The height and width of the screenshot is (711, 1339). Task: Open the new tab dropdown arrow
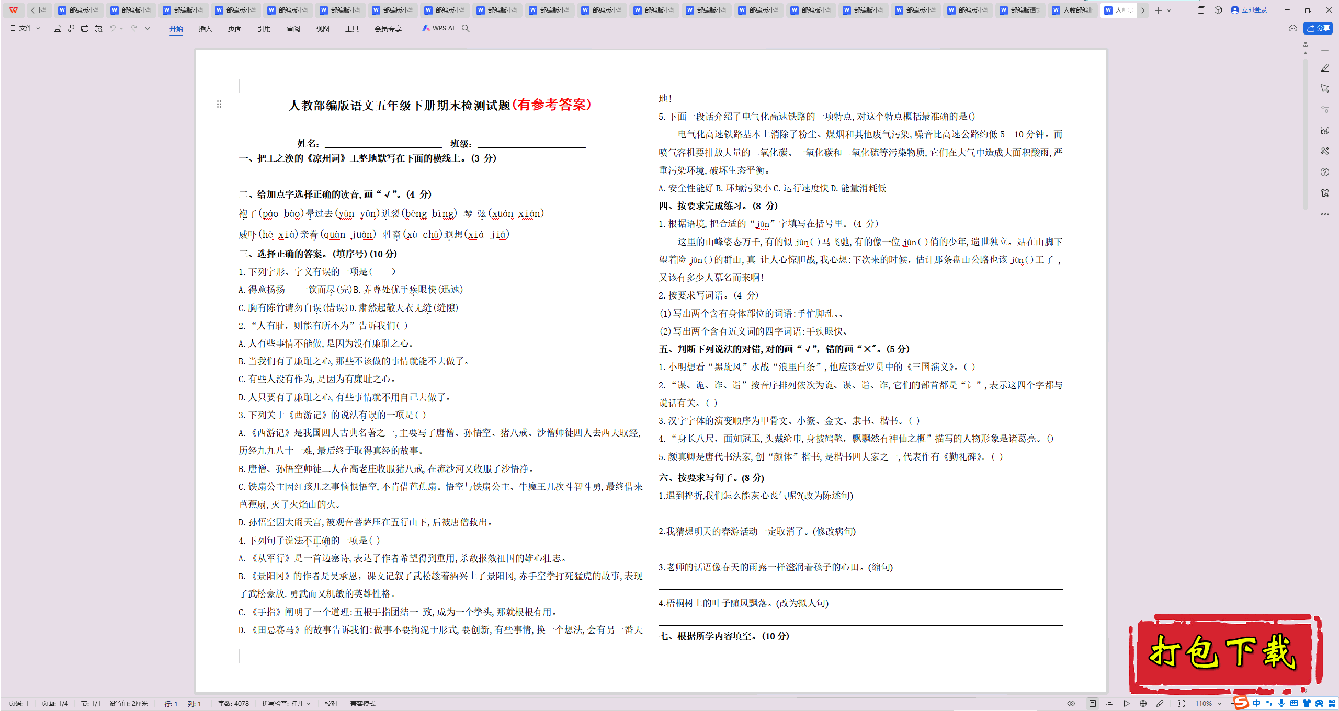pos(1169,10)
